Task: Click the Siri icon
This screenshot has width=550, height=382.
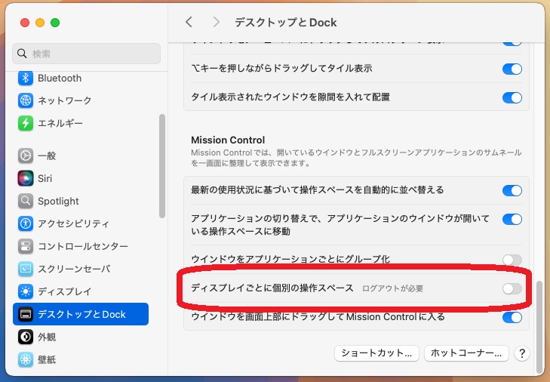Action: (x=25, y=178)
